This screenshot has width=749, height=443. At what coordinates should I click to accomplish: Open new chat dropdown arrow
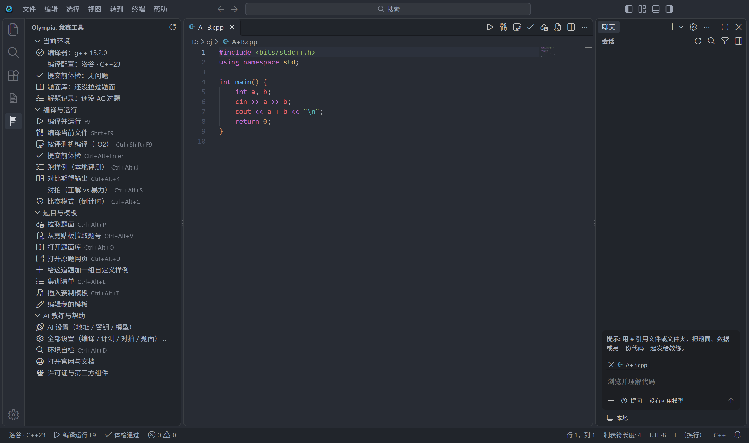pos(681,27)
